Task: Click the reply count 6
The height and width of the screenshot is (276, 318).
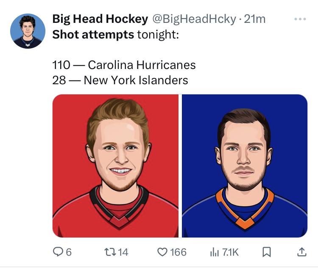Action: (69, 252)
